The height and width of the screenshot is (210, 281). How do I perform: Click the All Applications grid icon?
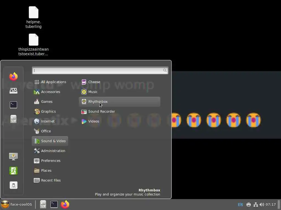[37, 82]
